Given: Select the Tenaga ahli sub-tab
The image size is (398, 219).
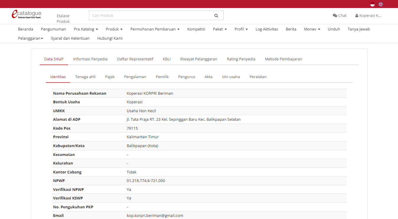Looking at the screenshot, I should pos(85,77).
